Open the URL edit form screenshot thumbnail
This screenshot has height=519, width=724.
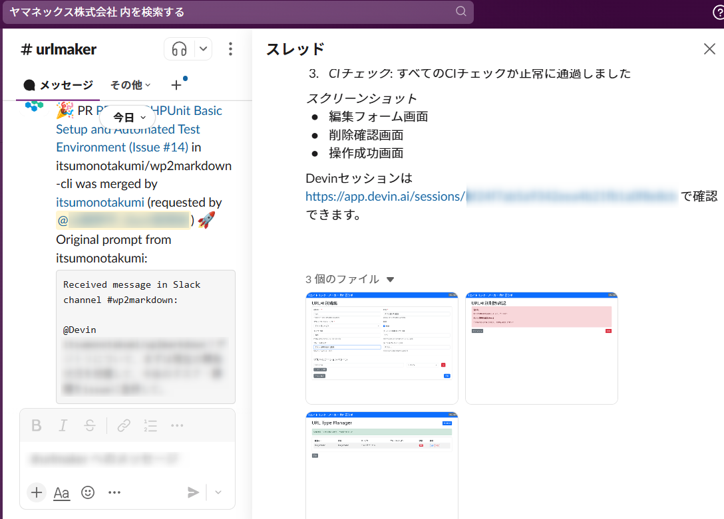382,348
